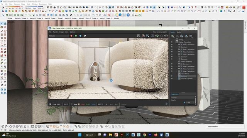Toggle eye icon on last Hue / Saturation layer
The width and height of the screenshot is (247, 138).
point(172,71)
